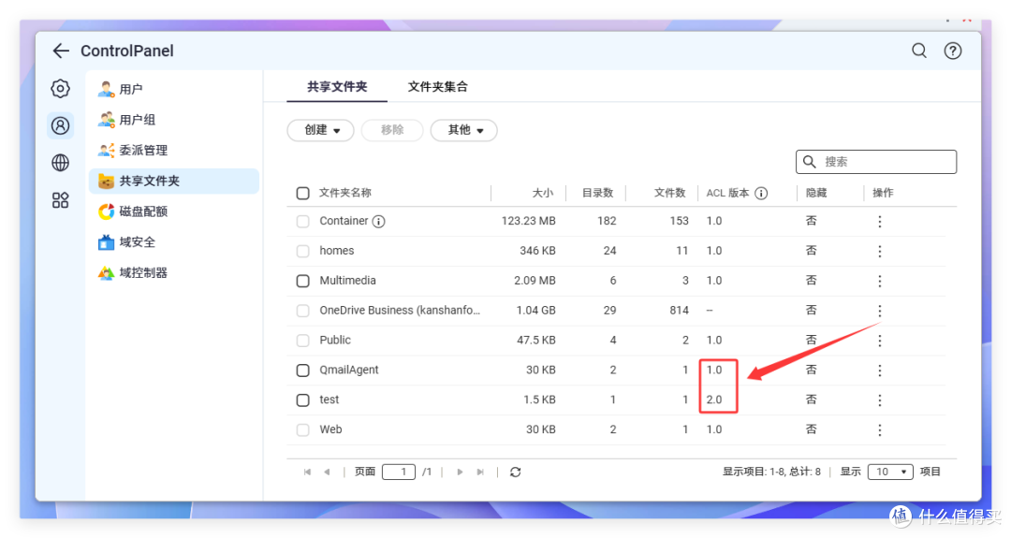Screen dimensions: 1011x538
Task: Click the 移除 remove button
Action: (x=392, y=130)
